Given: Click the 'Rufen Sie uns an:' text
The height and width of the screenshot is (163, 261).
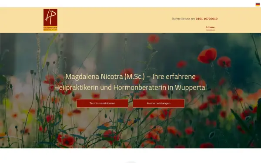Looking at the screenshot, I should pos(183,19).
